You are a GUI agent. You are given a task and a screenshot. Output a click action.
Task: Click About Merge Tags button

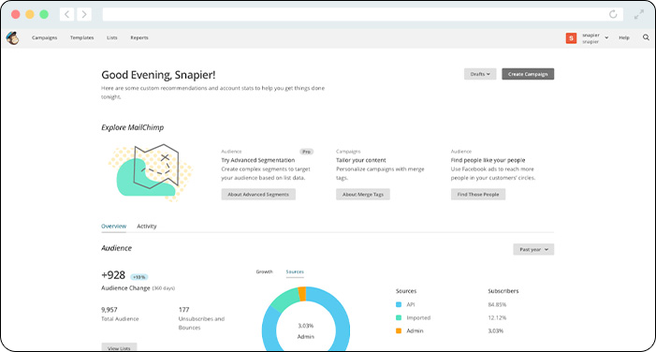coord(363,194)
